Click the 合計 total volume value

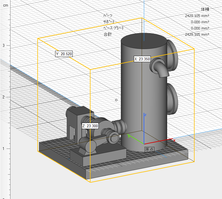(x=197, y=34)
